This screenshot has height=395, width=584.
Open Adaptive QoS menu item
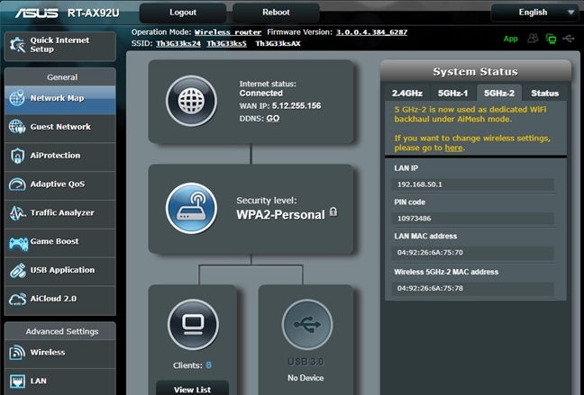60,184
